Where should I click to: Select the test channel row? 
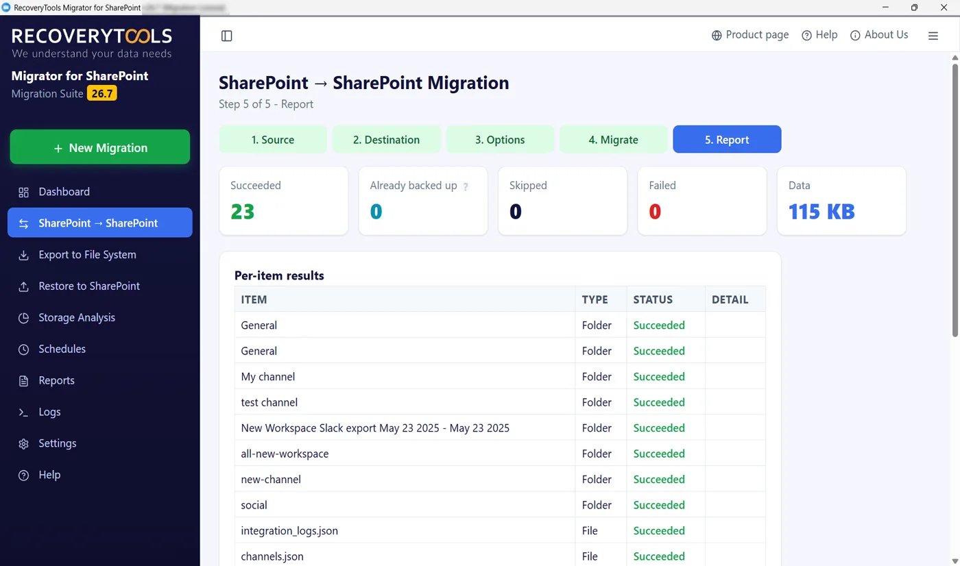pos(500,402)
